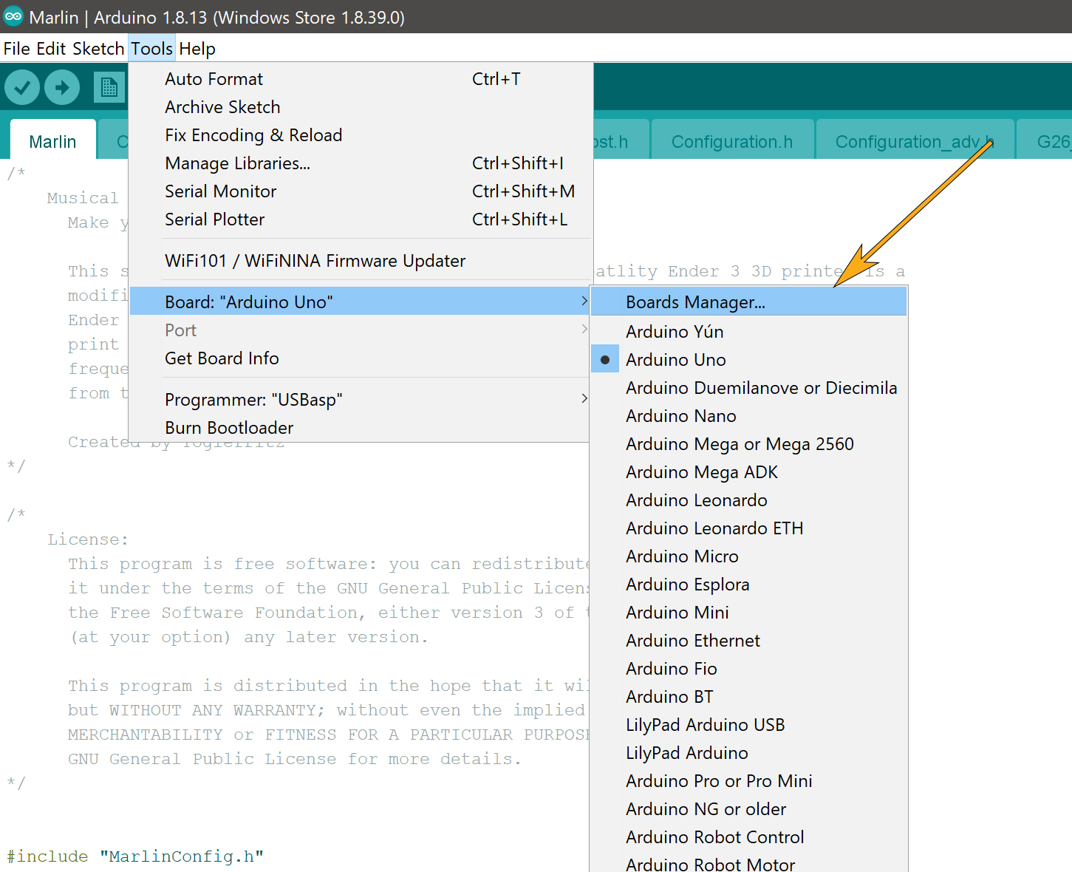Screen dimensions: 1072x872
Task: Expand the Programmer submenu chevron
Action: 583,399
